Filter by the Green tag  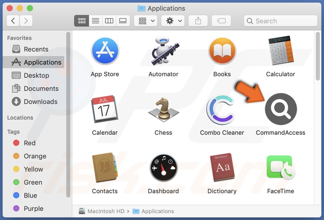(x=34, y=182)
